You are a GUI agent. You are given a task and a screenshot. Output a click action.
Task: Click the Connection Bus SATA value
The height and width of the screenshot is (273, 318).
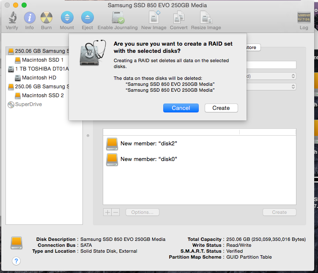coord(86,245)
